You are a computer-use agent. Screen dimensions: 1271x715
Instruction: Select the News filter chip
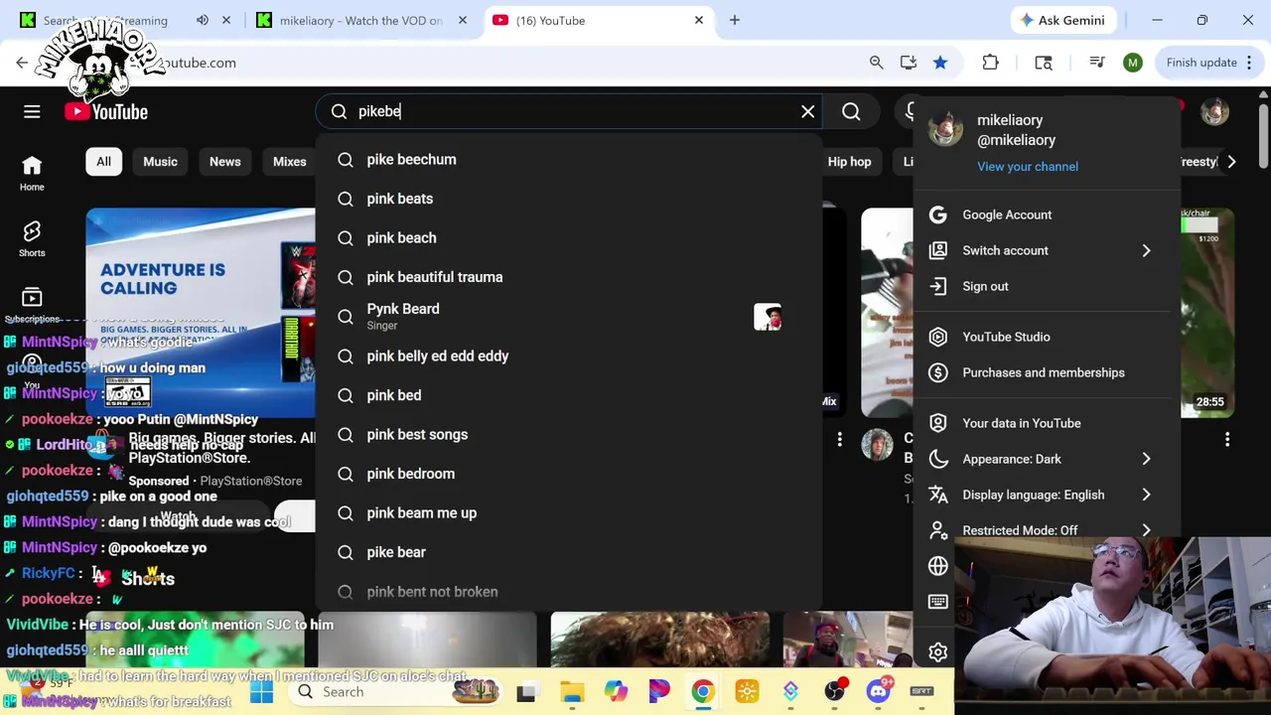tap(224, 161)
